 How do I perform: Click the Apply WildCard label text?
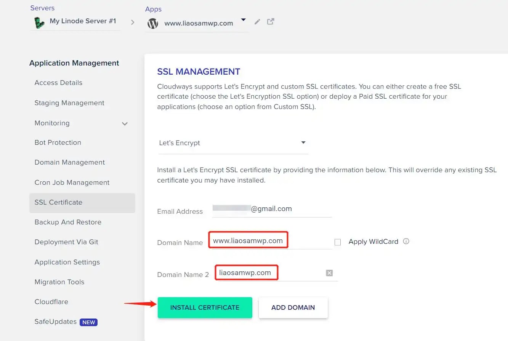click(373, 242)
